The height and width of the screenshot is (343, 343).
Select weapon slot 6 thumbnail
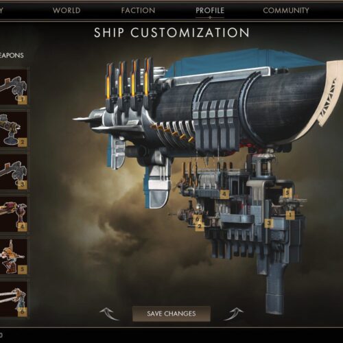pos(13,299)
